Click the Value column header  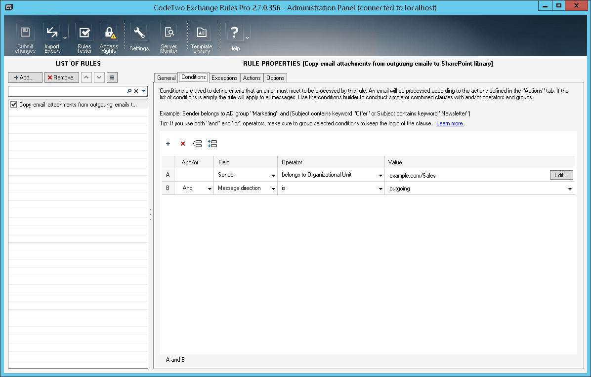point(480,162)
